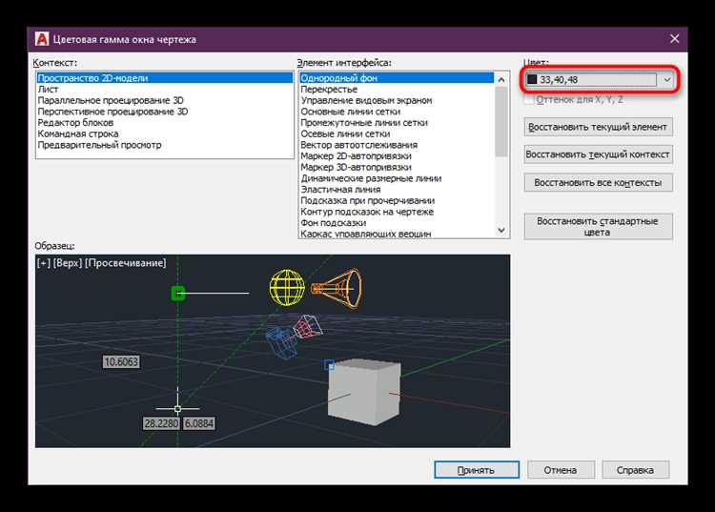Select Маркер 3D-автопривязки element

point(397,167)
